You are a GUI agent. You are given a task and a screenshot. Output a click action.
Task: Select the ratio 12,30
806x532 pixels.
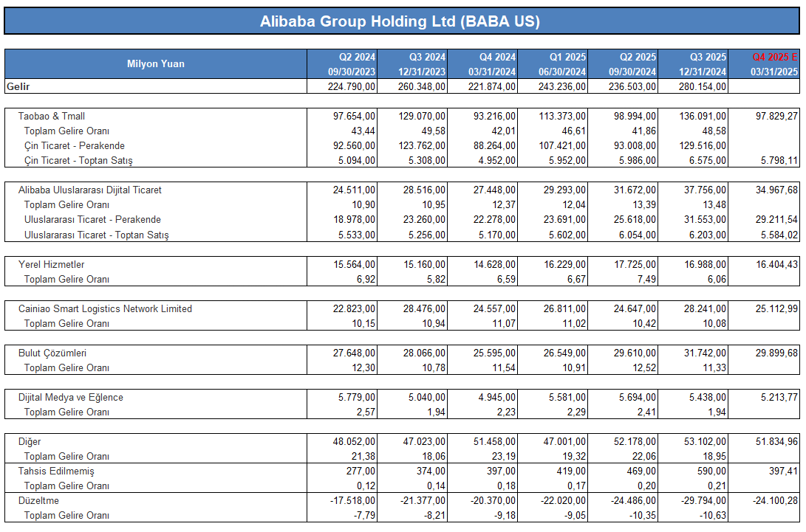[363, 368]
